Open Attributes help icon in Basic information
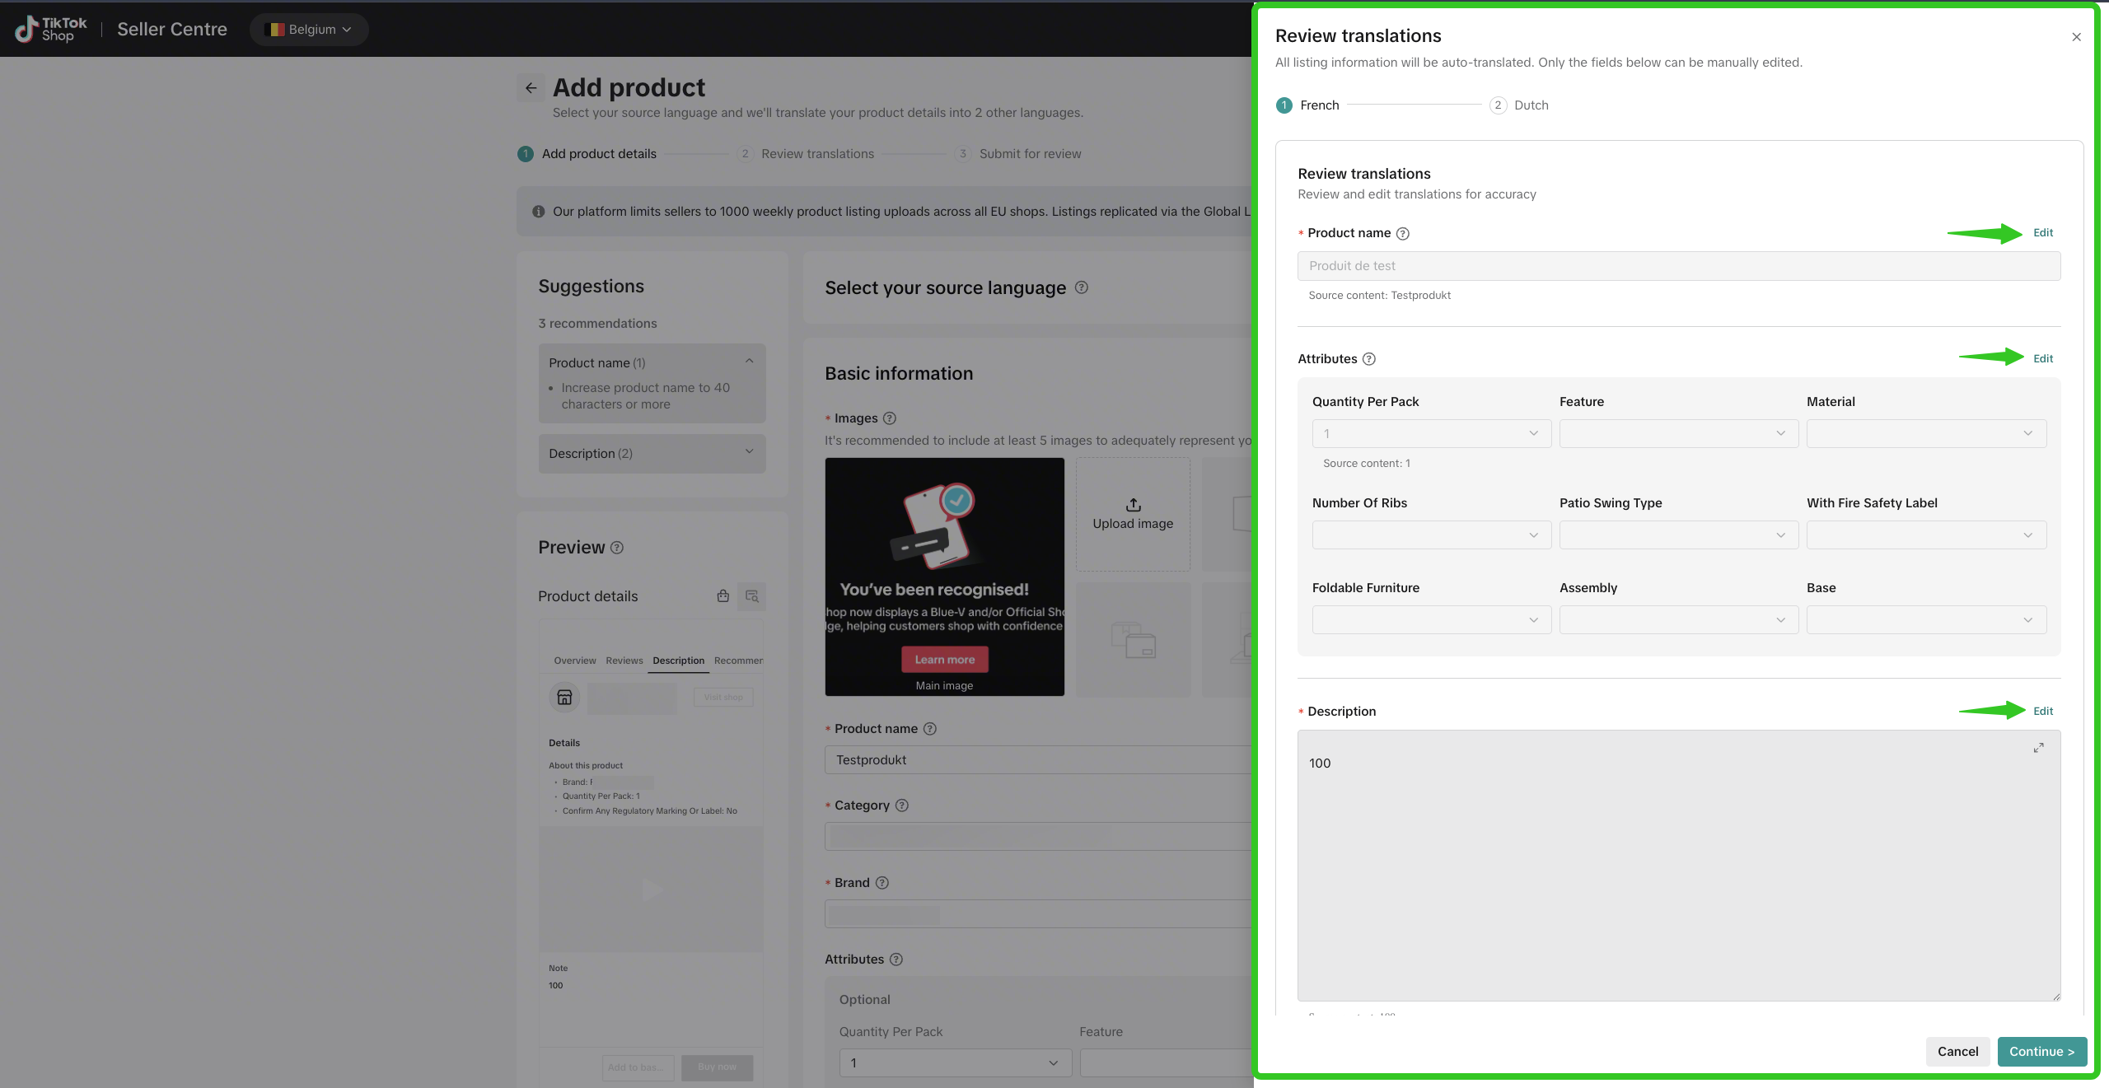This screenshot has height=1088, width=2109. [896, 960]
